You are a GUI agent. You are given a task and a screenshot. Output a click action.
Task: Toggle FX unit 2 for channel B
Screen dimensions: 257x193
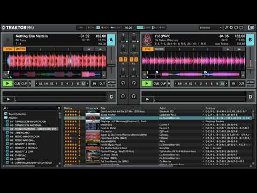point(136,60)
